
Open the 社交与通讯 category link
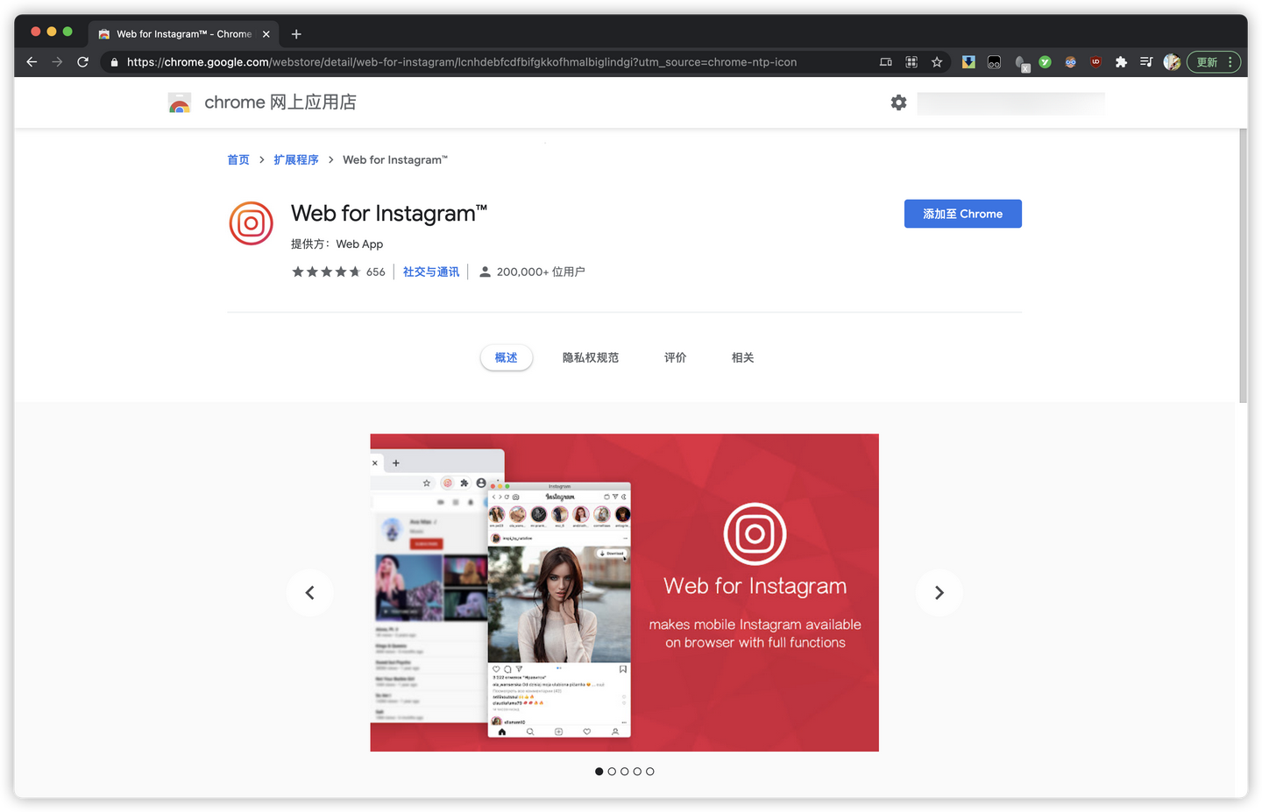coord(430,272)
